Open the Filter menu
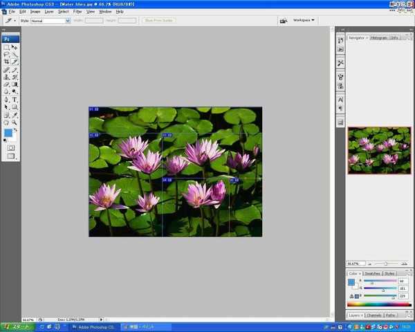The height and width of the screenshot is (332, 415). [77, 12]
